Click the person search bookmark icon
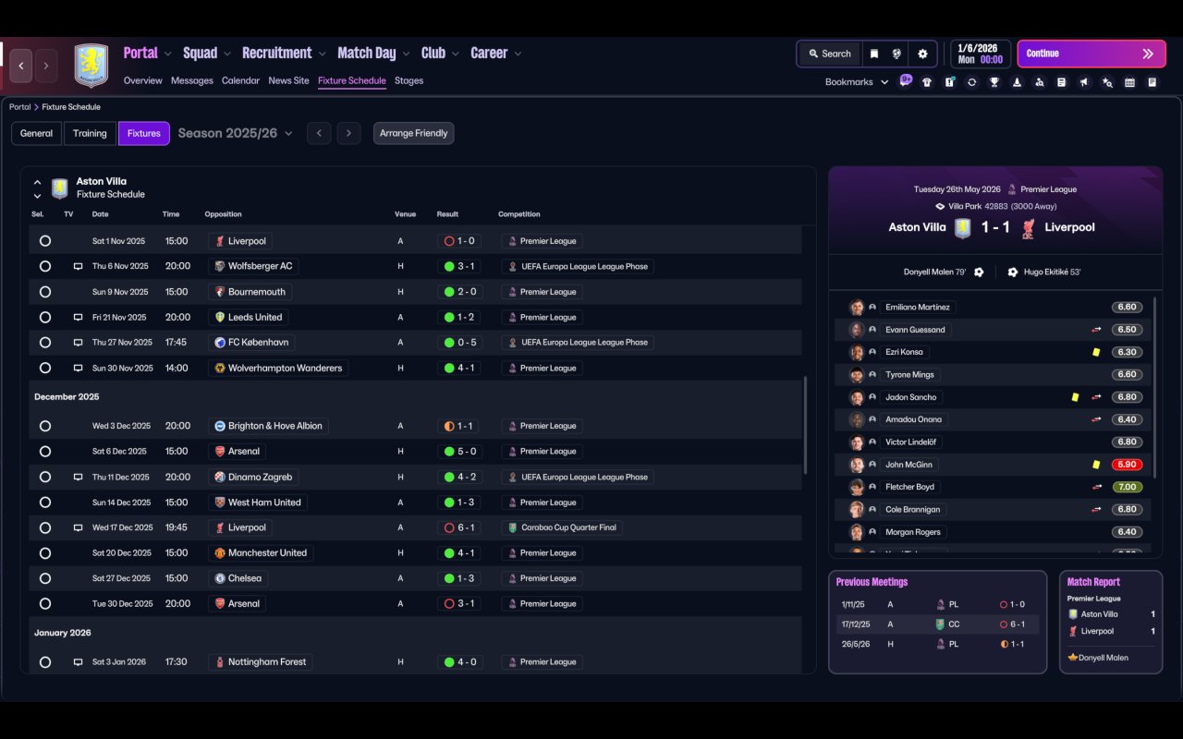Screen dimensions: 1183x739 point(1040,82)
